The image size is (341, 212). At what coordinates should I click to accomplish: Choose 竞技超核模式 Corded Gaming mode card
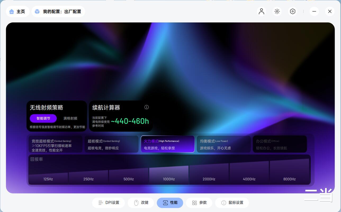coord(56,144)
